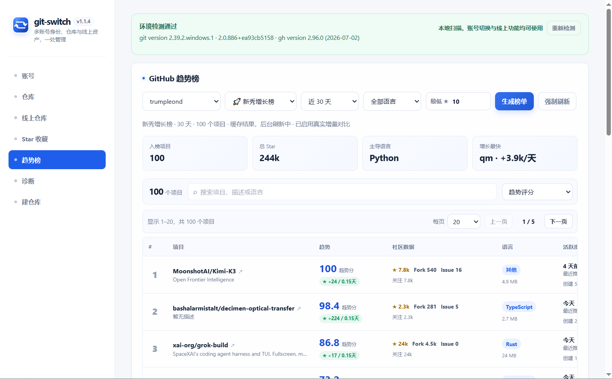Viewport: 612px width, 379px height.
Task: Open external link icon for xai-org/grok-build
Action: [x=233, y=345]
